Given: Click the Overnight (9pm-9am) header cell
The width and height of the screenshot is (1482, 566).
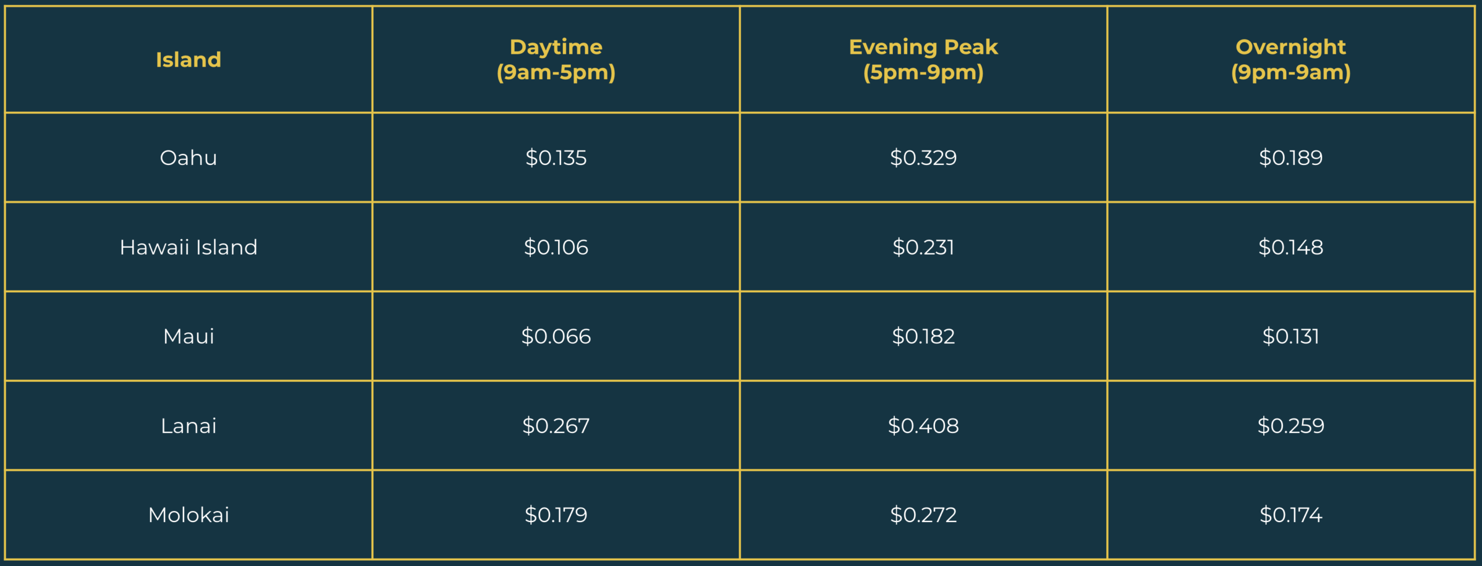Looking at the screenshot, I should pyautogui.click(x=1290, y=60).
